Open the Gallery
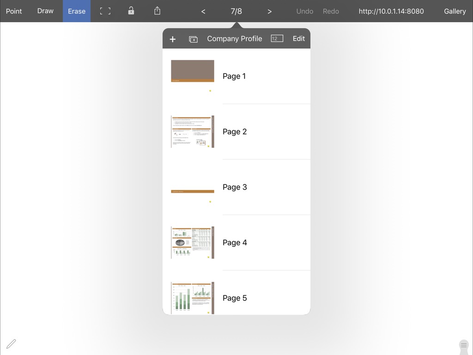Image resolution: width=473 pixels, height=355 pixels. [455, 11]
